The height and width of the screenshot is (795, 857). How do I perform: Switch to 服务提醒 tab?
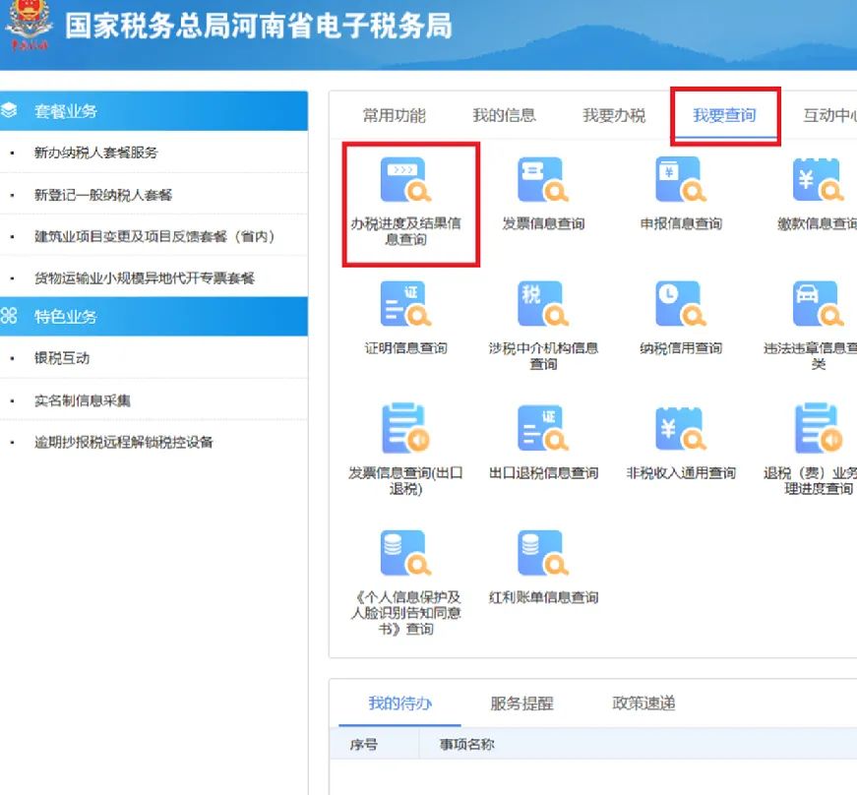tap(521, 703)
